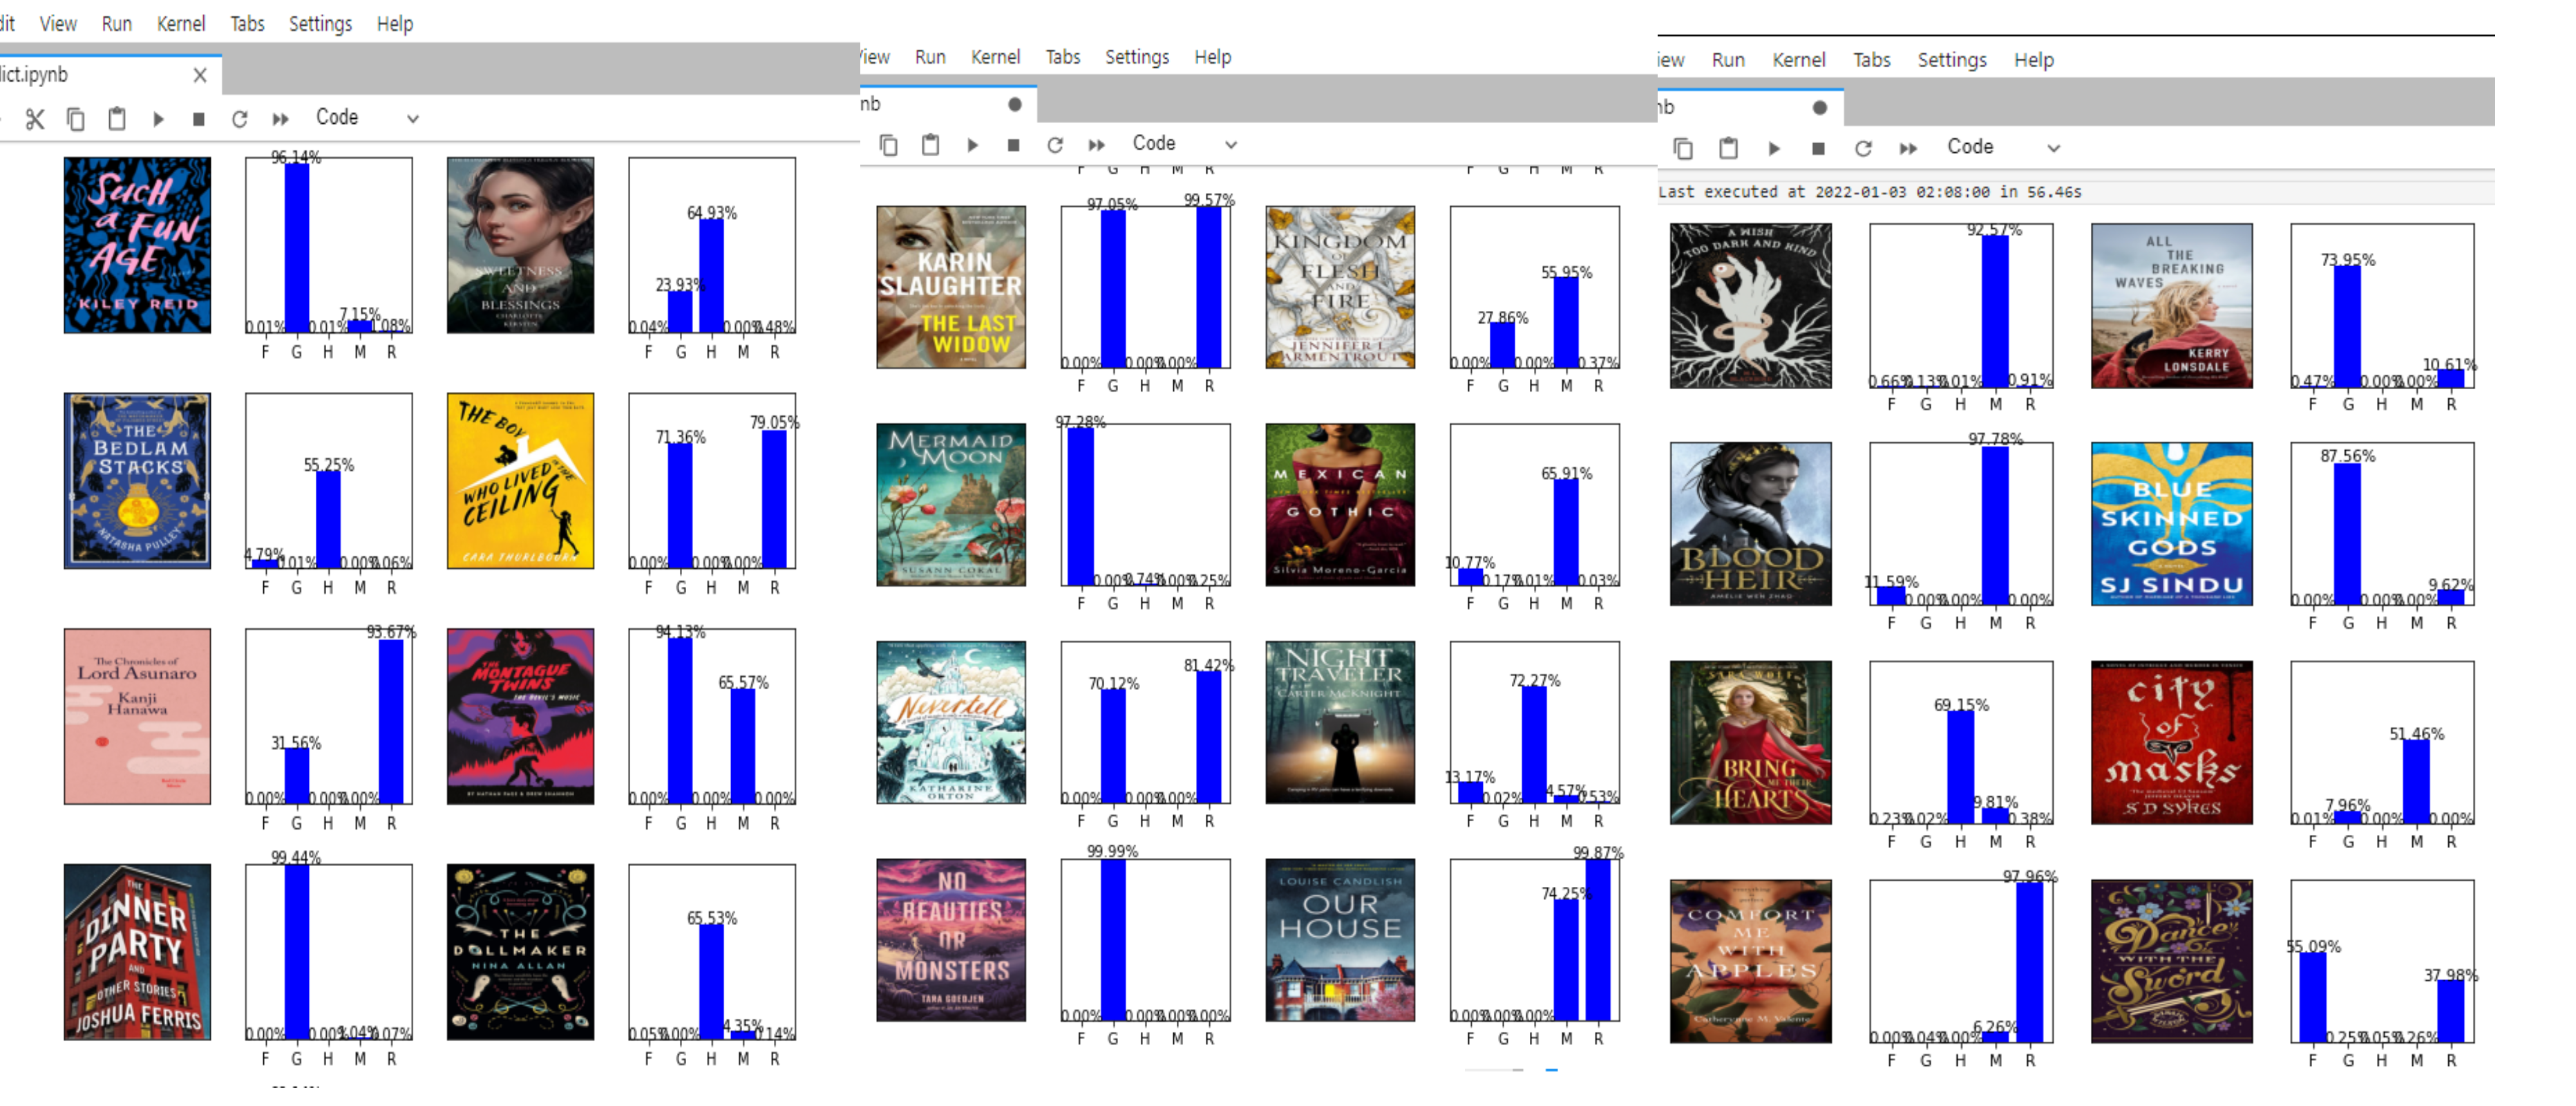Copy cell in left notebook toolbar
Viewport: 2576px width, 1106px height.
[76, 119]
